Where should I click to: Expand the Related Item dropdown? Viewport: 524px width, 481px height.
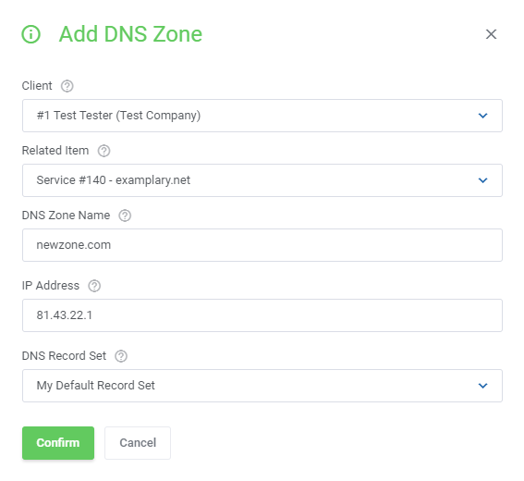click(x=262, y=180)
